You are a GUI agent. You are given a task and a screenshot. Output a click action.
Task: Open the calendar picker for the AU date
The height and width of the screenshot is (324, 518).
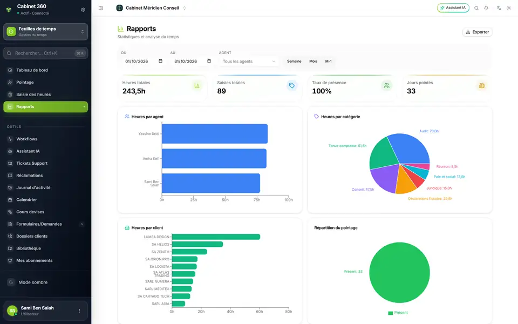pyautogui.click(x=209, y=61)
